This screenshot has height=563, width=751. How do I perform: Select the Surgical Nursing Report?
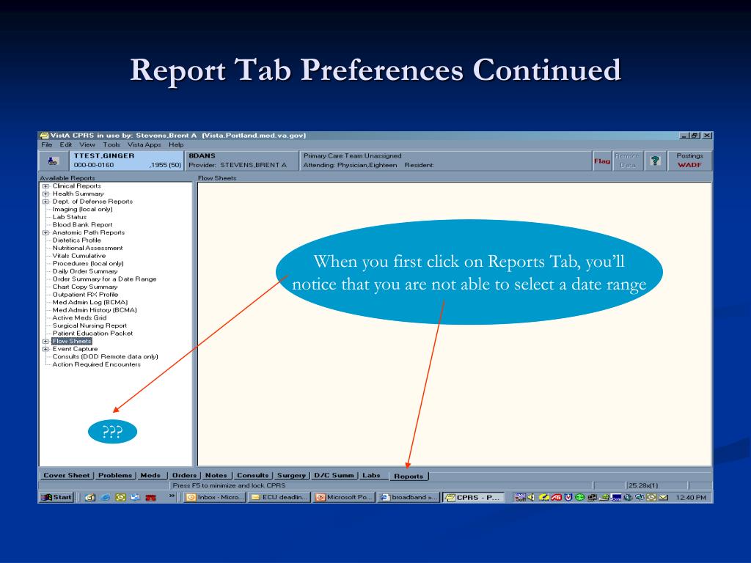click(89, 325)
